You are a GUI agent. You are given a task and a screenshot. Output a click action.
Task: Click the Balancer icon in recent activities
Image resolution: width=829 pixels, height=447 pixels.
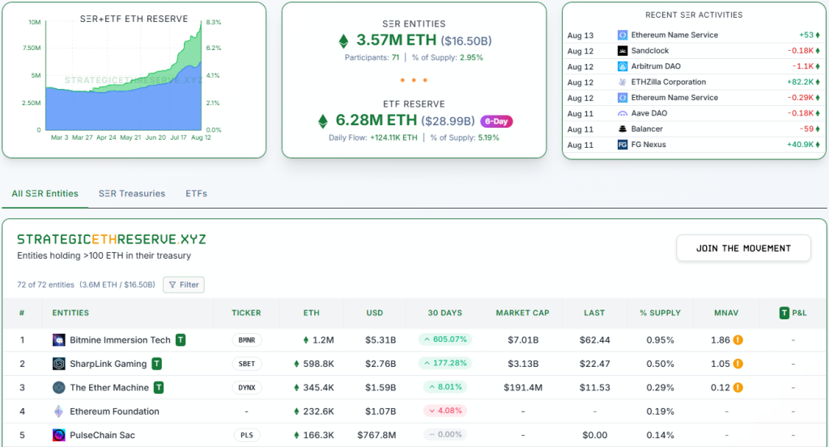(x=623, y=129)
